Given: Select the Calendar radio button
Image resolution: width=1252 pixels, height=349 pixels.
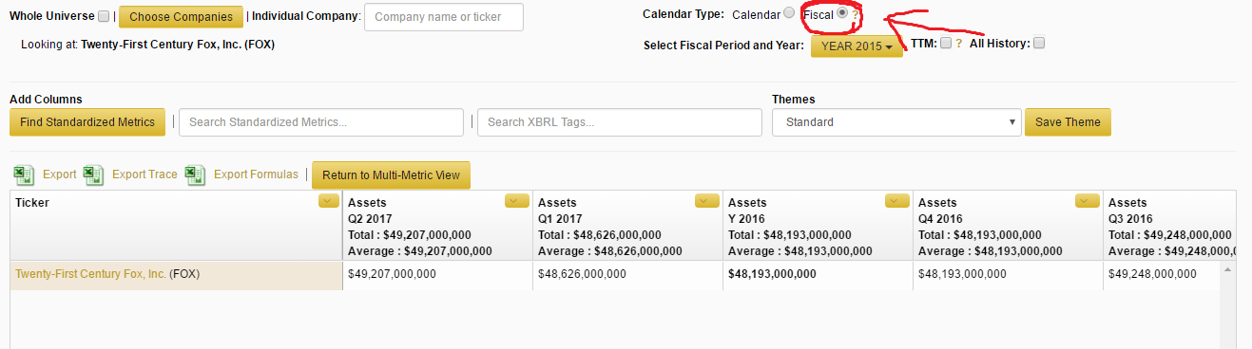Looking at the screenshot, I should pyautogui.click(x=789, y=13).
